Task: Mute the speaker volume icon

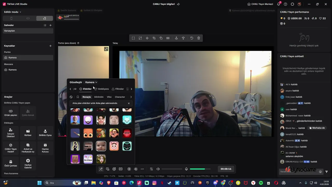Action: point(158,169)
